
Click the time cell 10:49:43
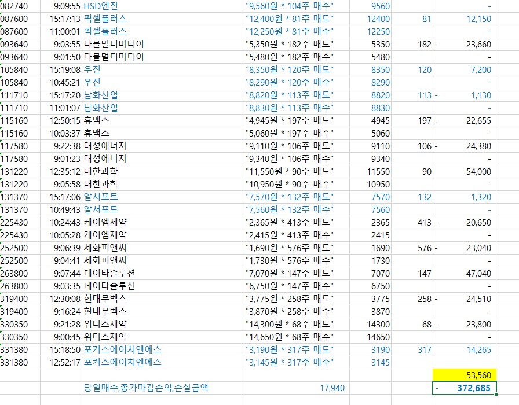[61, 210]
